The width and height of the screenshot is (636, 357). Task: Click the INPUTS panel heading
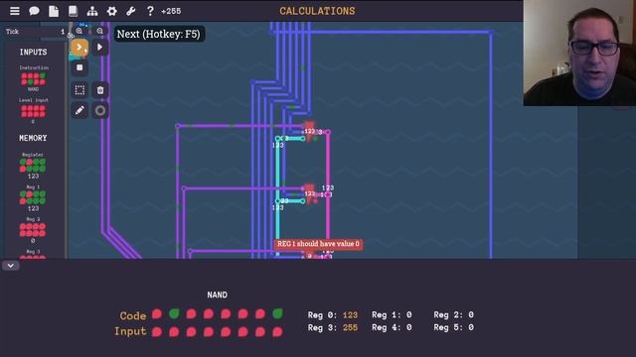(33, 53)
